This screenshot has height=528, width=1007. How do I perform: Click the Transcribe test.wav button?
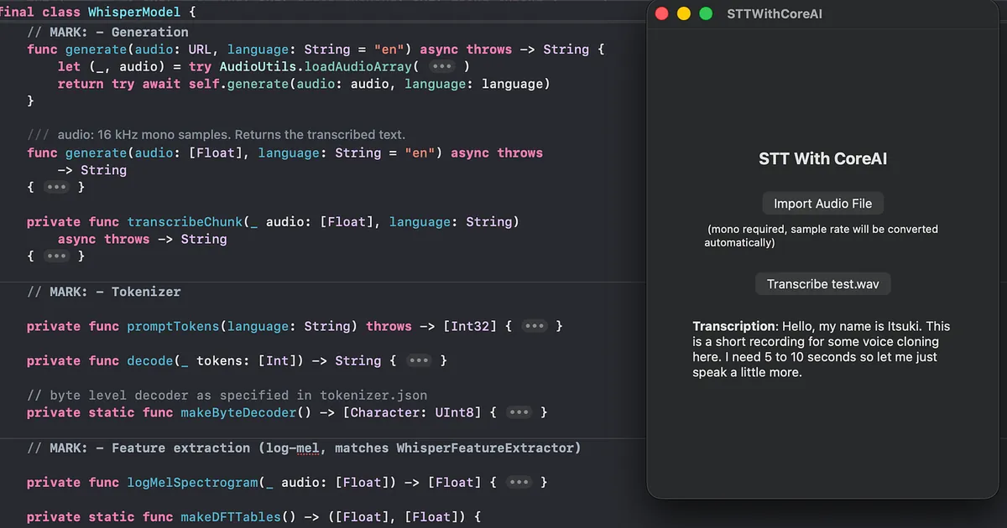(x=822, y=284)
